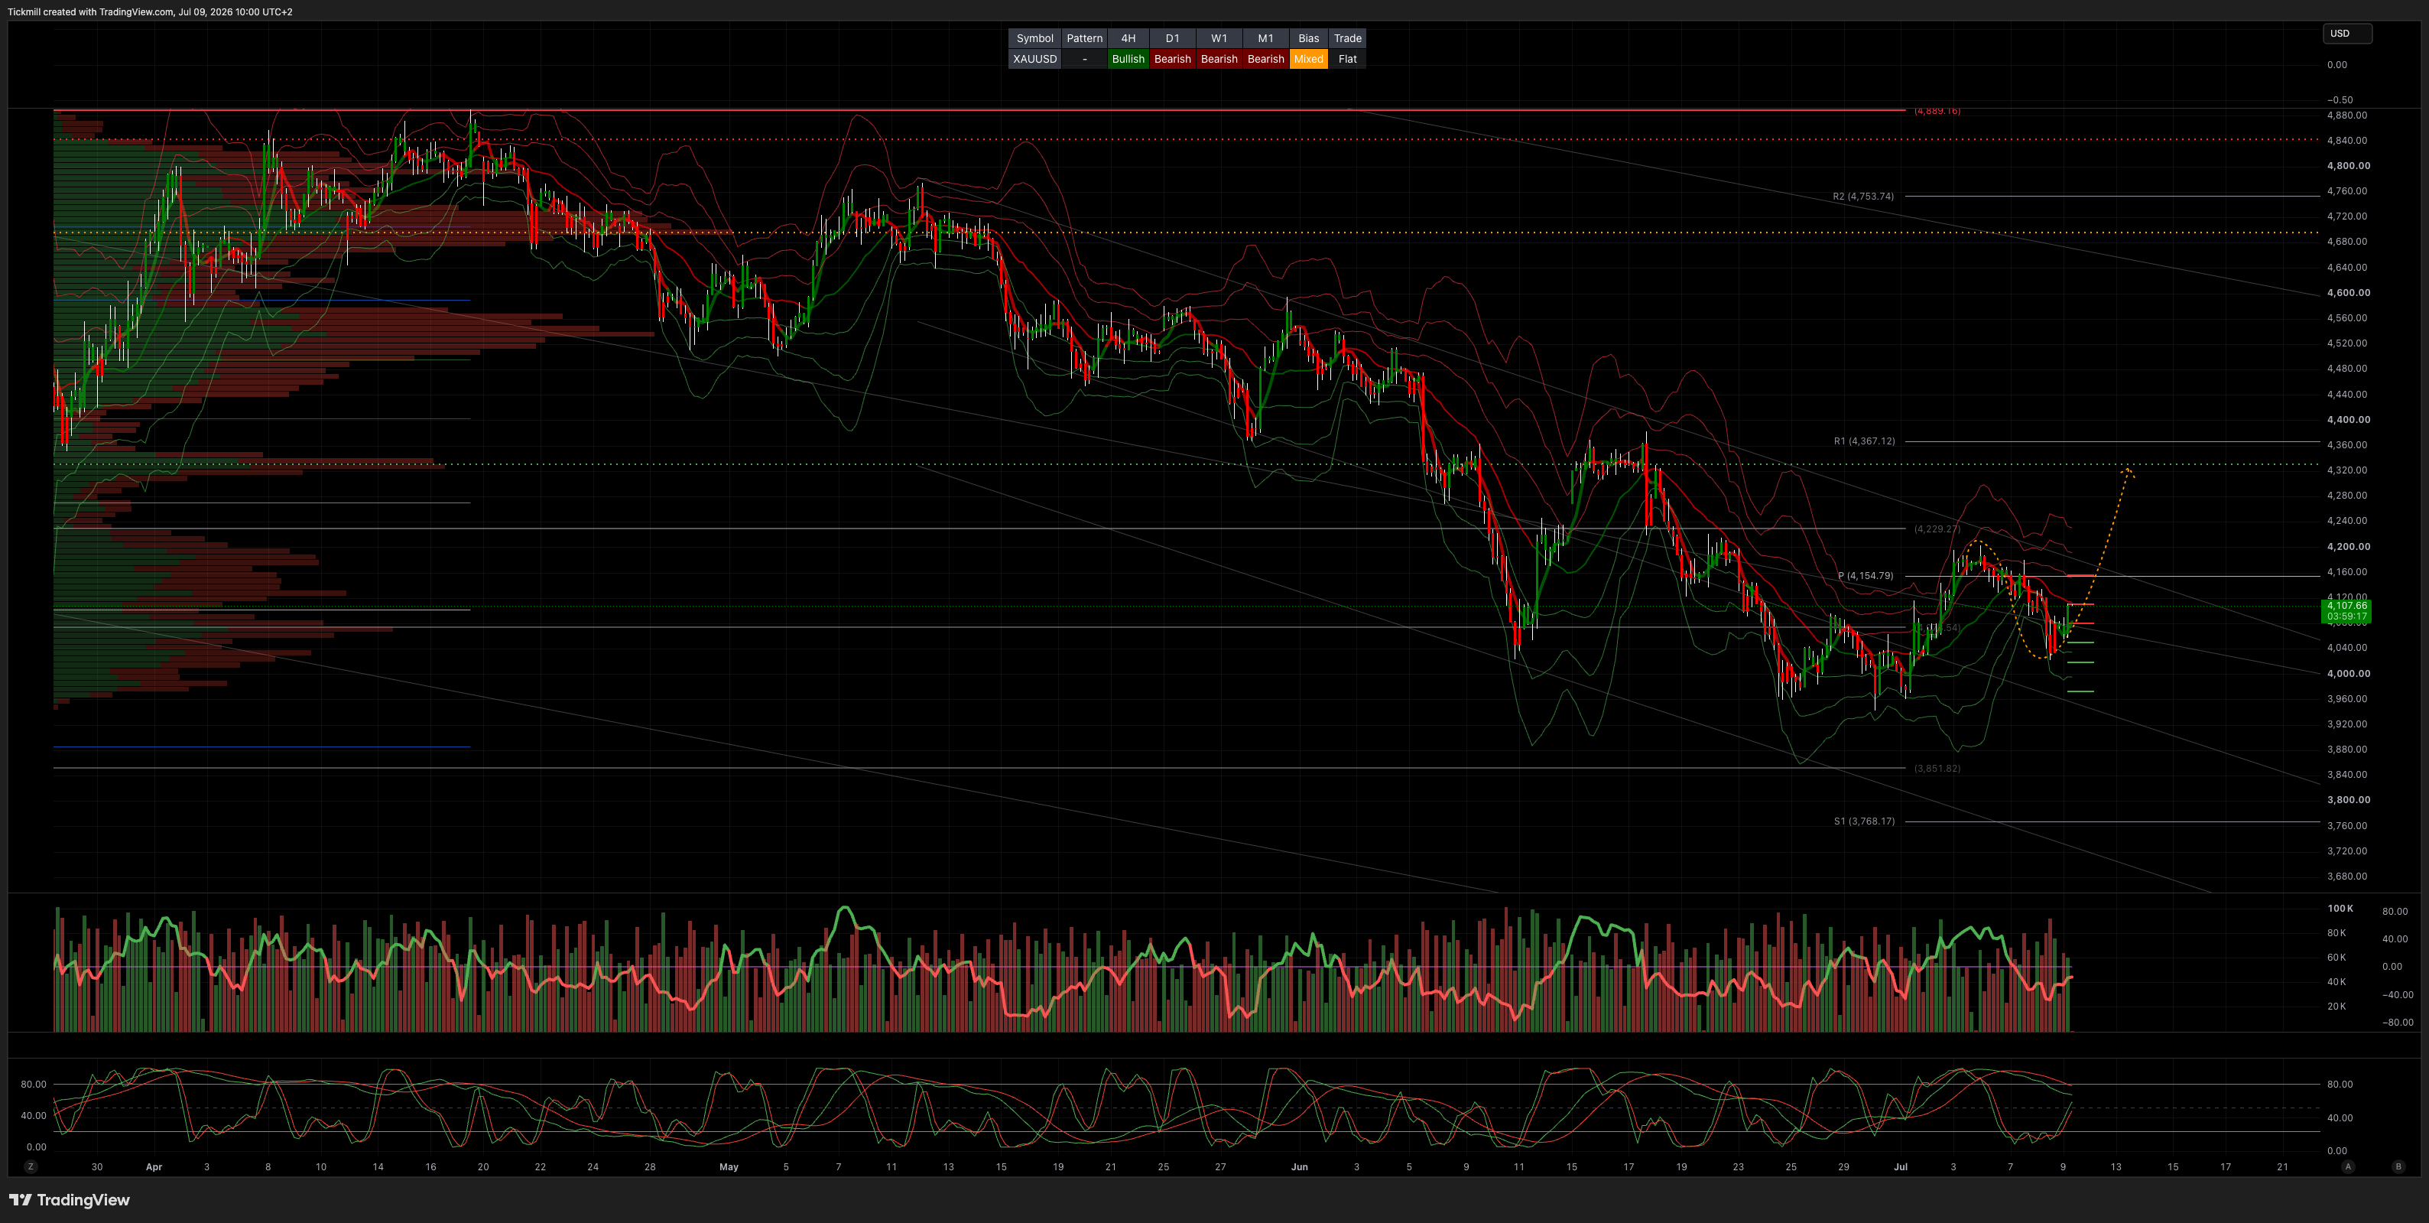Image resolution: width=2429 pixels, height=1223 pixels.
Task: Click the Z timezone button on time axis
Action: pos(31,1166)
